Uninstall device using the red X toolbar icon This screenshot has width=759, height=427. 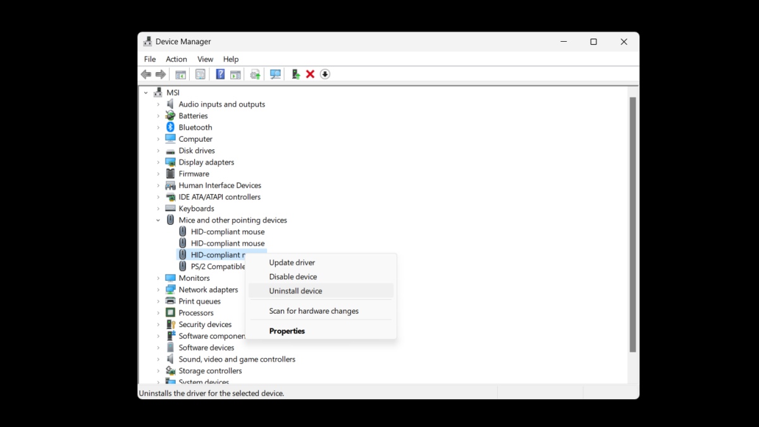[x=310, y=74]
